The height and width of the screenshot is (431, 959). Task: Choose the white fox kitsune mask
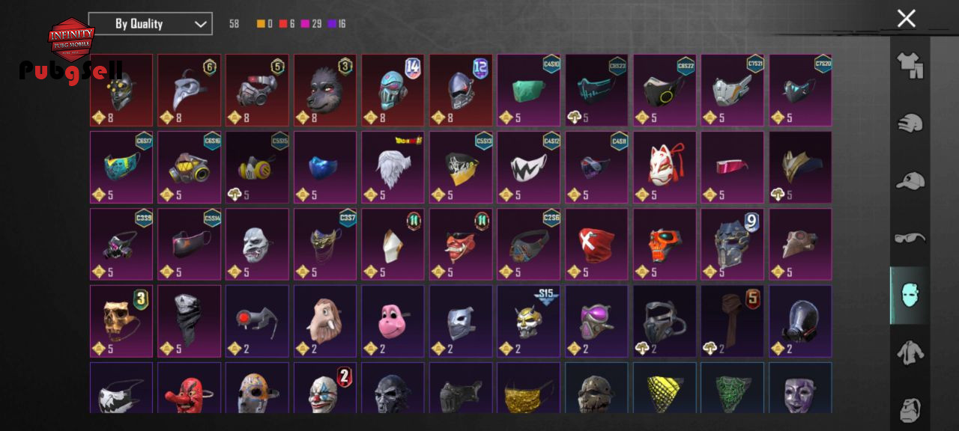click(x=664, y=167)
